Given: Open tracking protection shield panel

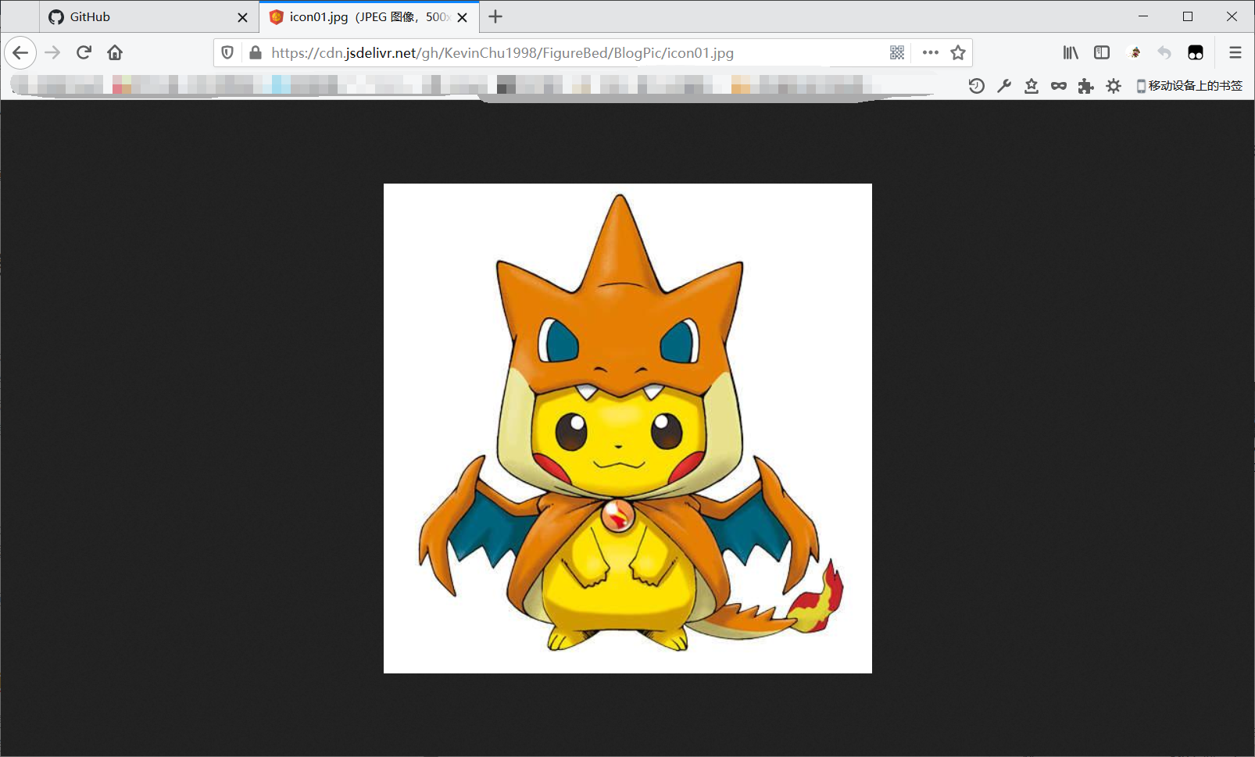Looking at the screenshot, I should pos(227,53).
